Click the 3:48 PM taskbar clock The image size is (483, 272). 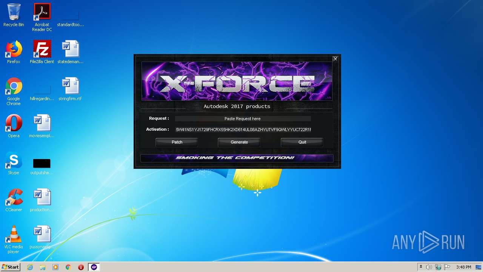point(463,267)
